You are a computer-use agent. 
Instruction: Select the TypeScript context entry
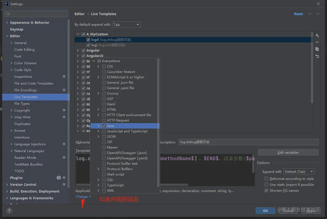coord(115,185)
